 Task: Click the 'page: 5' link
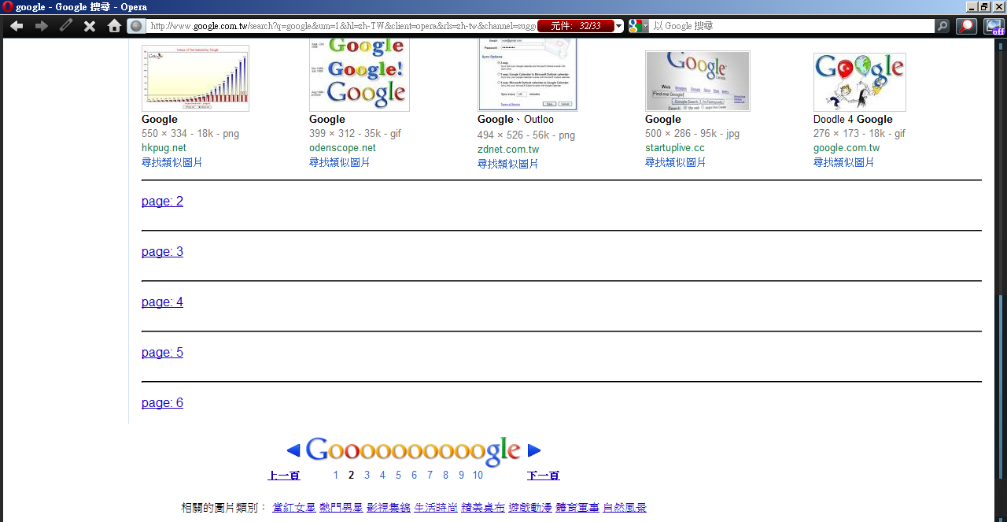[x=162, y=353]
